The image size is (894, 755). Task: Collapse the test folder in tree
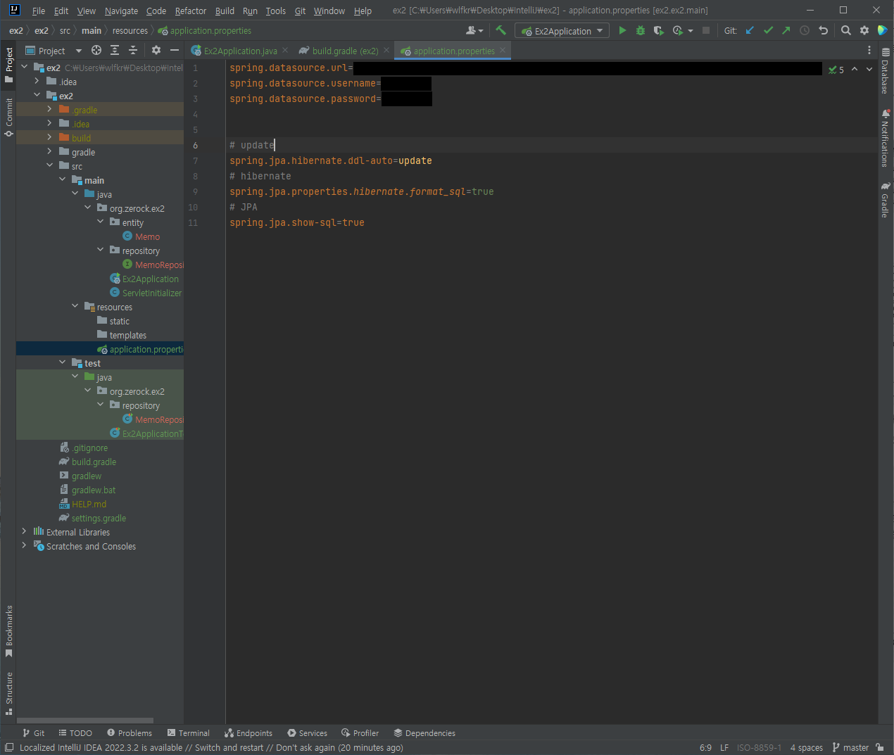(x=62, y=362)
